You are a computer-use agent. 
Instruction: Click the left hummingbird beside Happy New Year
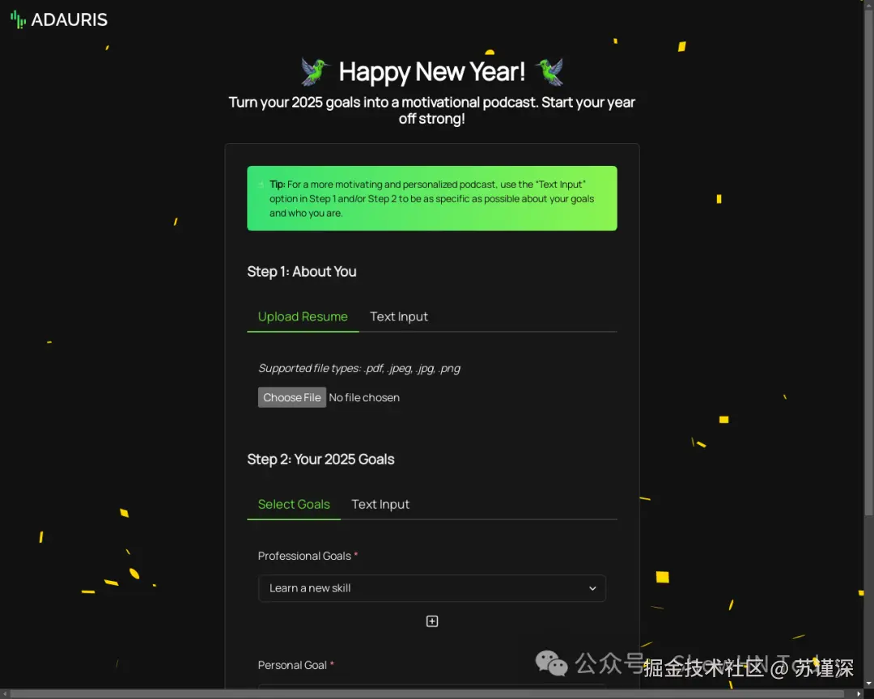[315, 71]
